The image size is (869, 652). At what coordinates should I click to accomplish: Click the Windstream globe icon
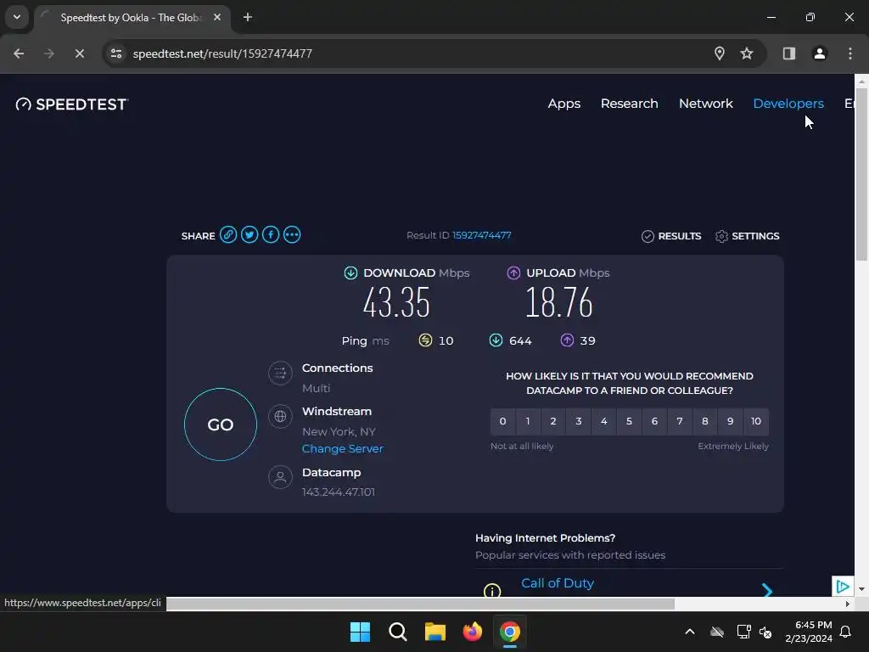point(280,416)
